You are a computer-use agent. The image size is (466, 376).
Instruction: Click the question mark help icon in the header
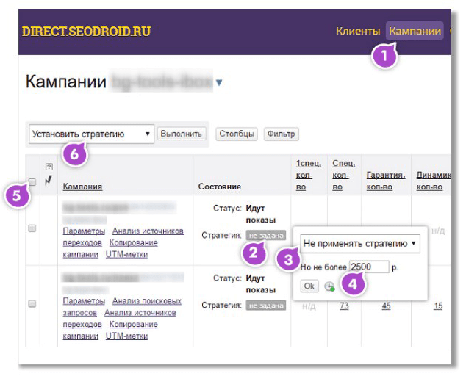pyautogui.click(x=49, y=167)
